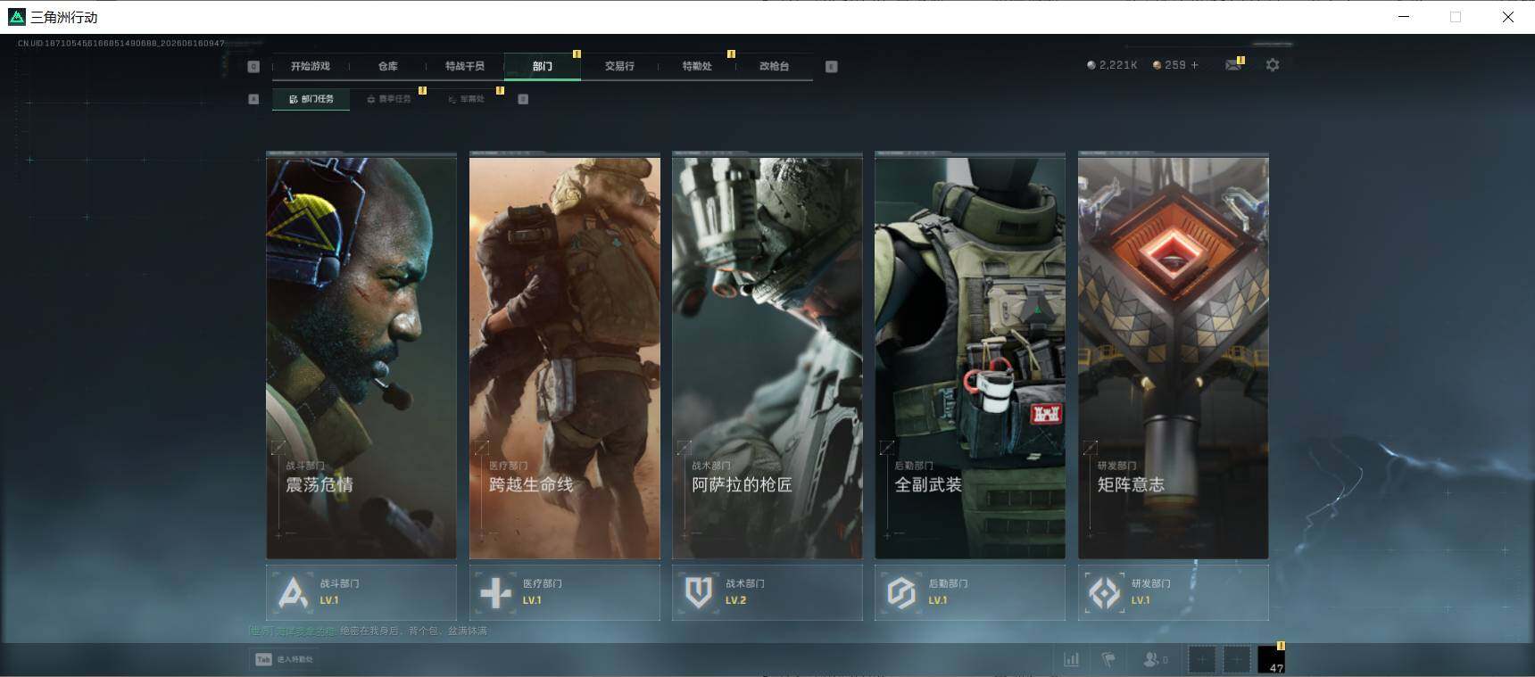Click the 全副武装 mission title text
The height and width of the screenshot is (677, 1535).
[928, 484]
